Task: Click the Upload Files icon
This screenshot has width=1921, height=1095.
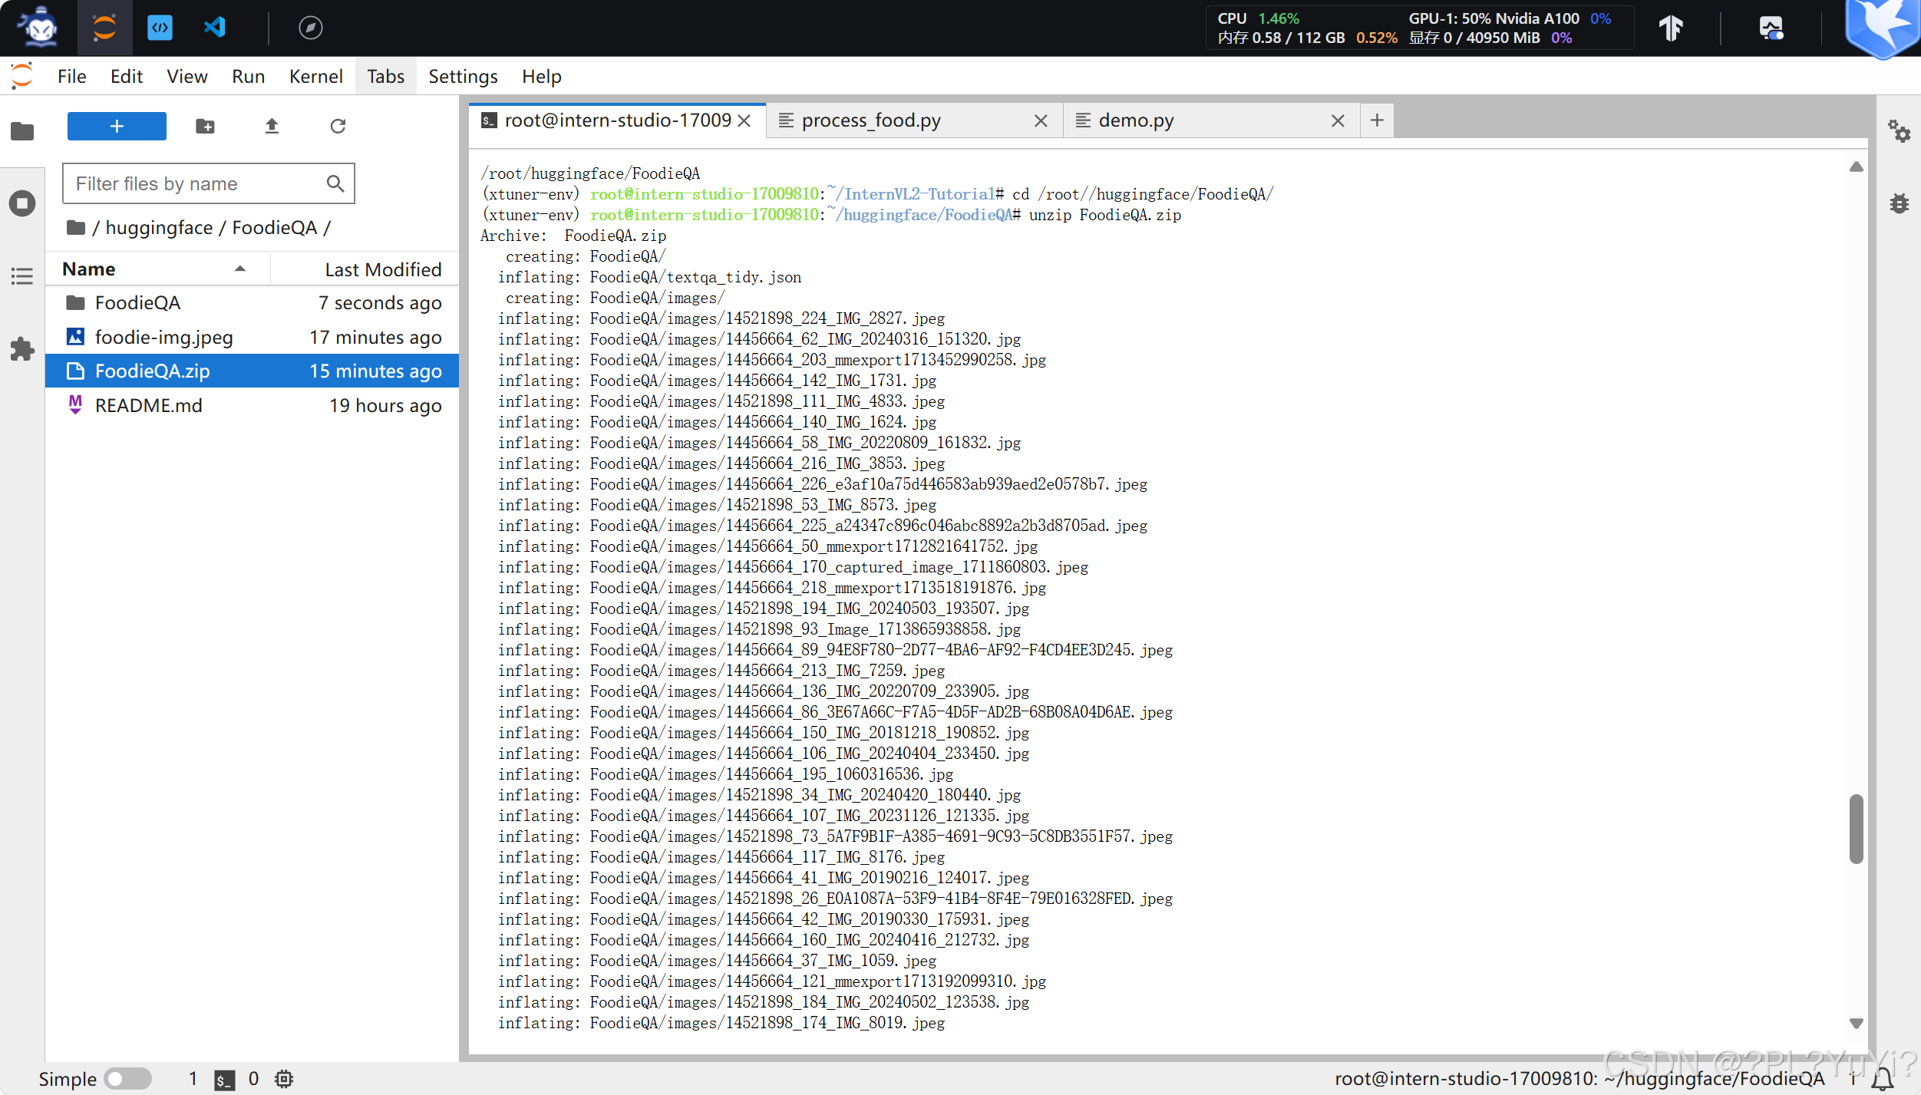Action: [272, 126]
